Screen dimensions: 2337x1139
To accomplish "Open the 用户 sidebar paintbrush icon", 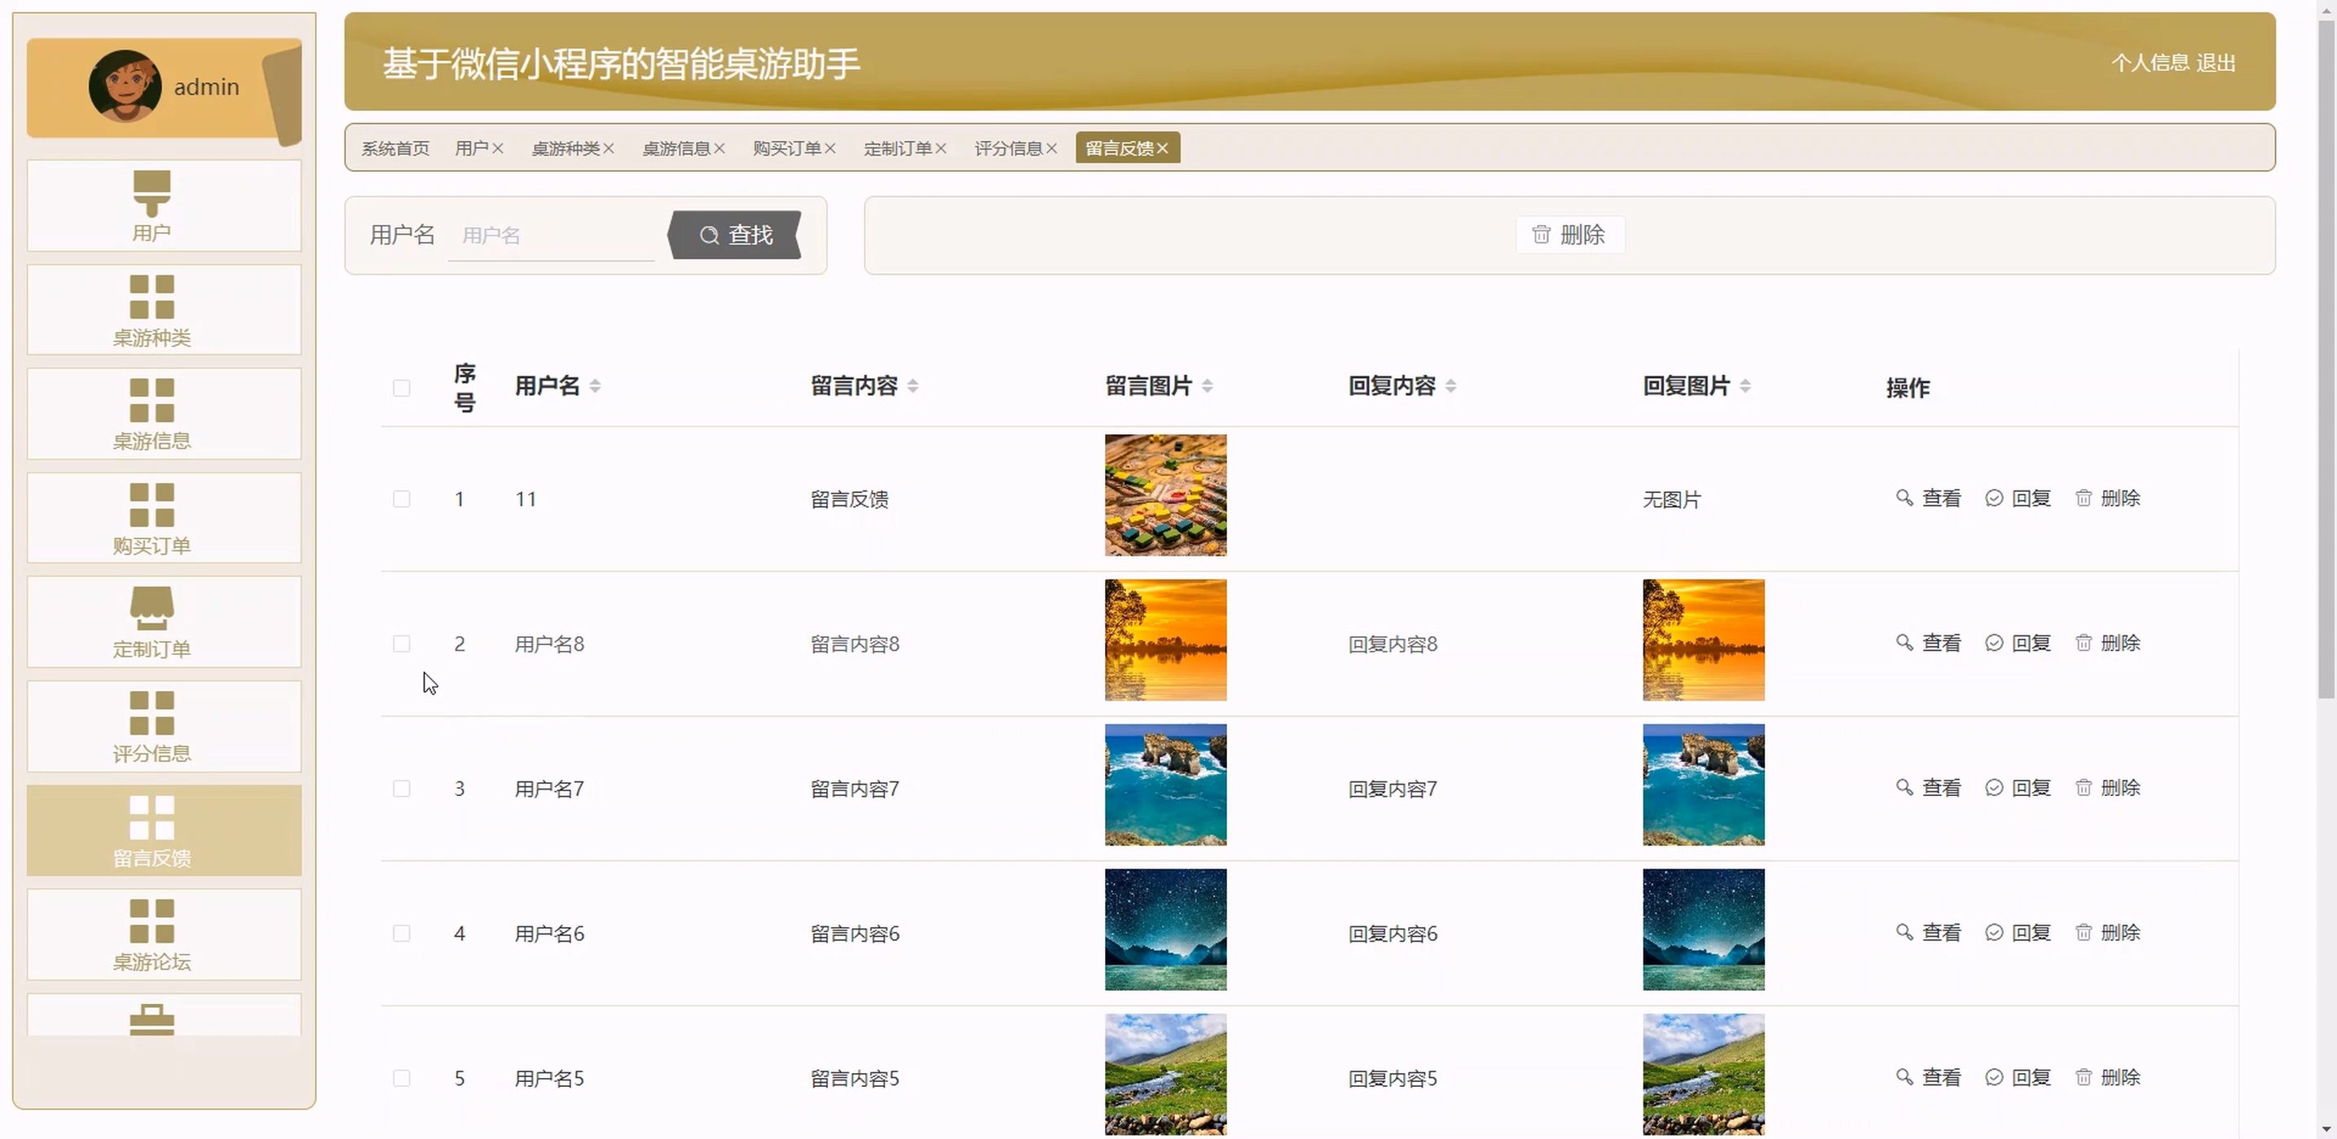I will pyautogui.click(x=152, y=192).
